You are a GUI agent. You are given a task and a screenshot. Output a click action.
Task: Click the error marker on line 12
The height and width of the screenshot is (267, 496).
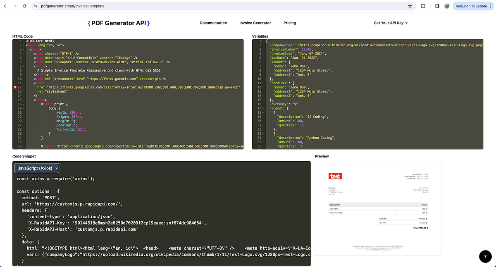tap(14, 87)
